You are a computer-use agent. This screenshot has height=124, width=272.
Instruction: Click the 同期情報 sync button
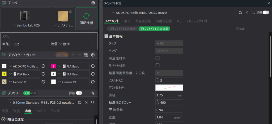86,19
